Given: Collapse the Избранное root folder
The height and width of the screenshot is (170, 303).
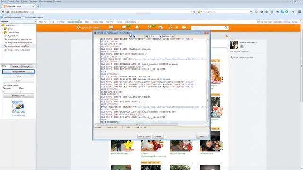Looking at the screenshot, I should pyautogui.click(x=1, y=25).
